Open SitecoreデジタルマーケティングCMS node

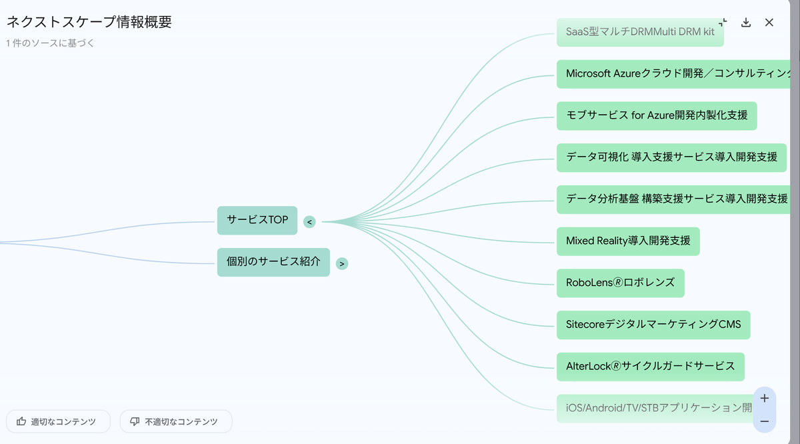click(653, 325)
